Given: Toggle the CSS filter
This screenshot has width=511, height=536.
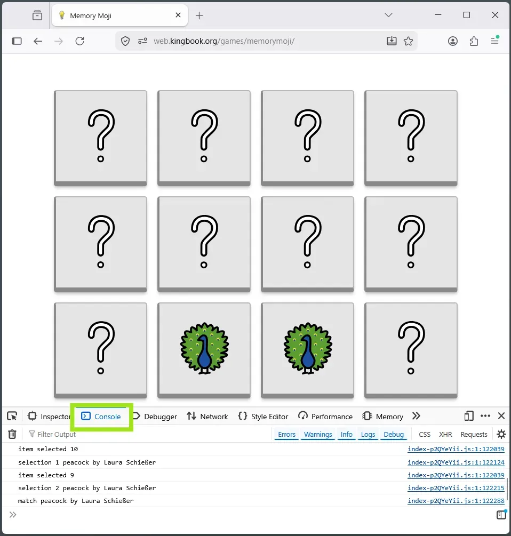Looking at the screenshot, I should tap(425, 435).
